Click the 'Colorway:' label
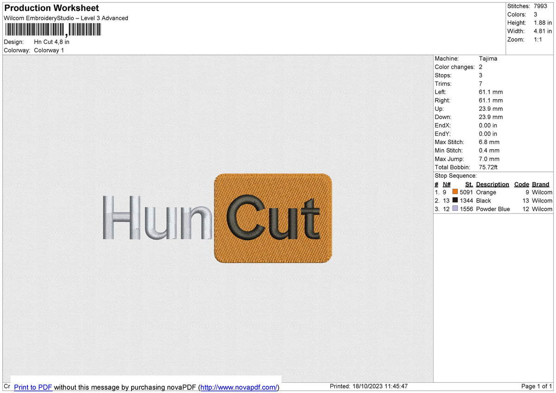Screen dimensions: 556x393 [x=17, y=50]
